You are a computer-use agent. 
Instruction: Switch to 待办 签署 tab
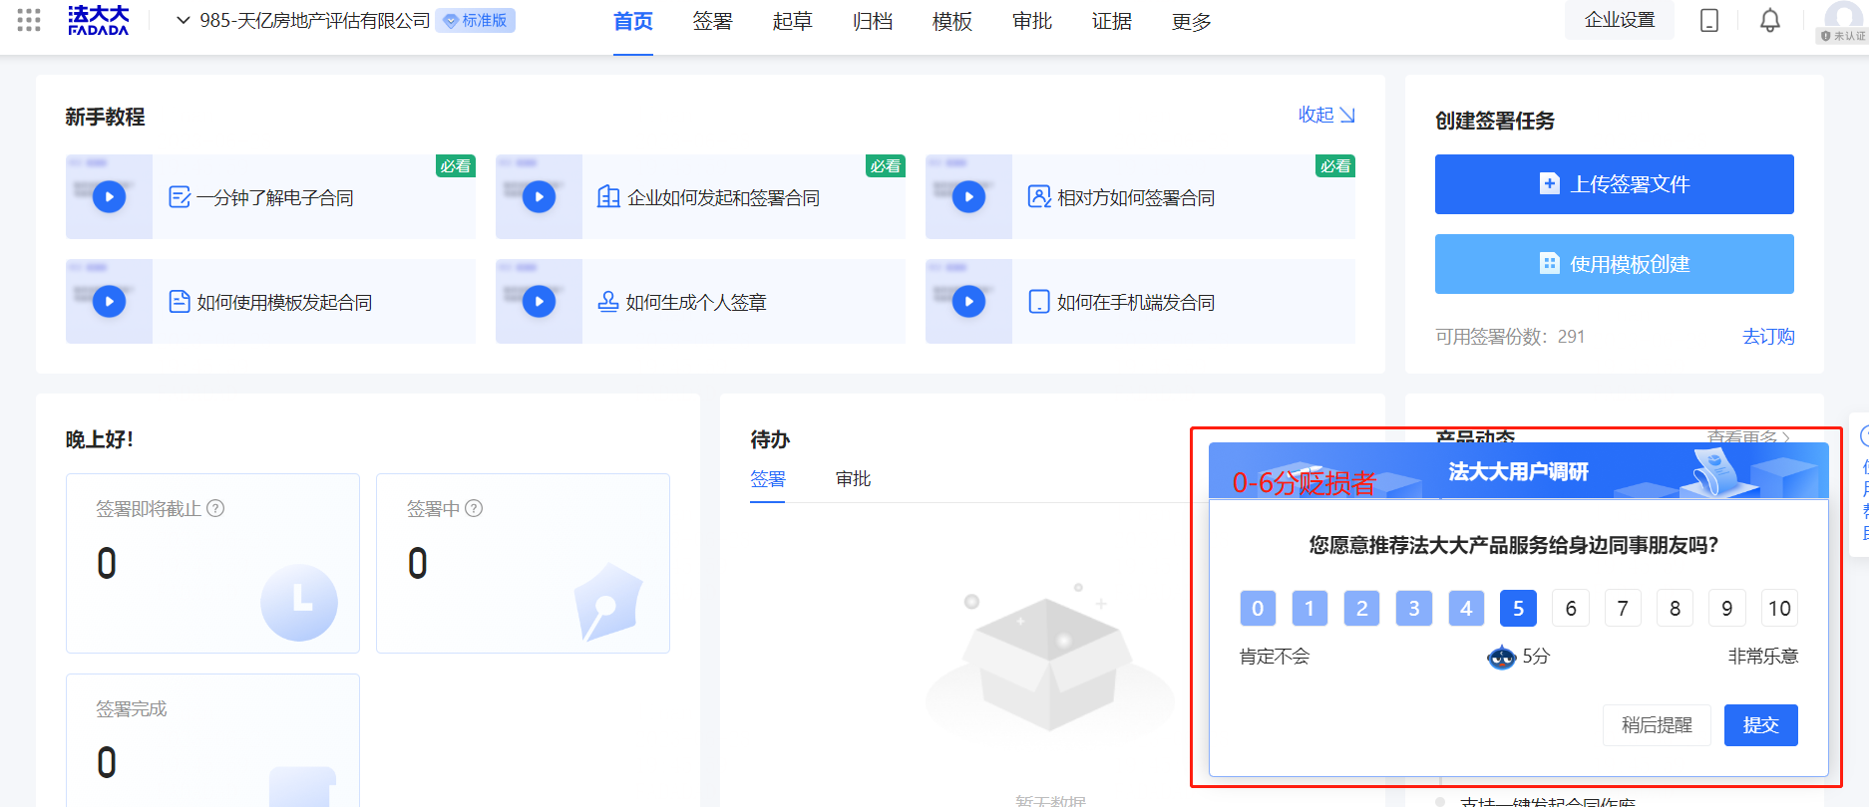(x=768, y=479)
